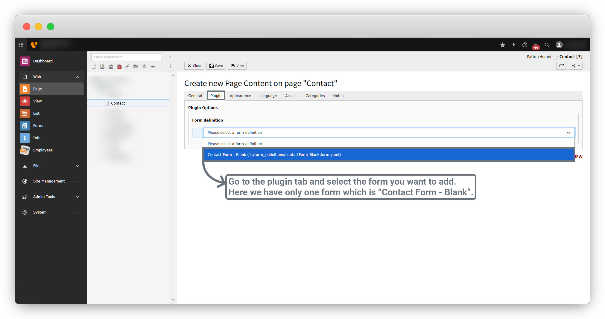This screenshot has width=605, height=319.
Task: Select Contact page in page tree
Action: click(x=118, y=103)
